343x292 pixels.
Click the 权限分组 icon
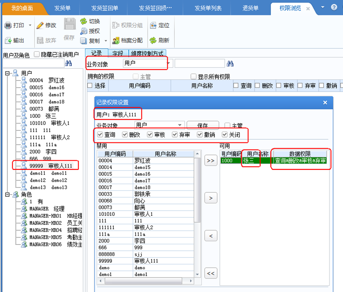coord(115,25)
